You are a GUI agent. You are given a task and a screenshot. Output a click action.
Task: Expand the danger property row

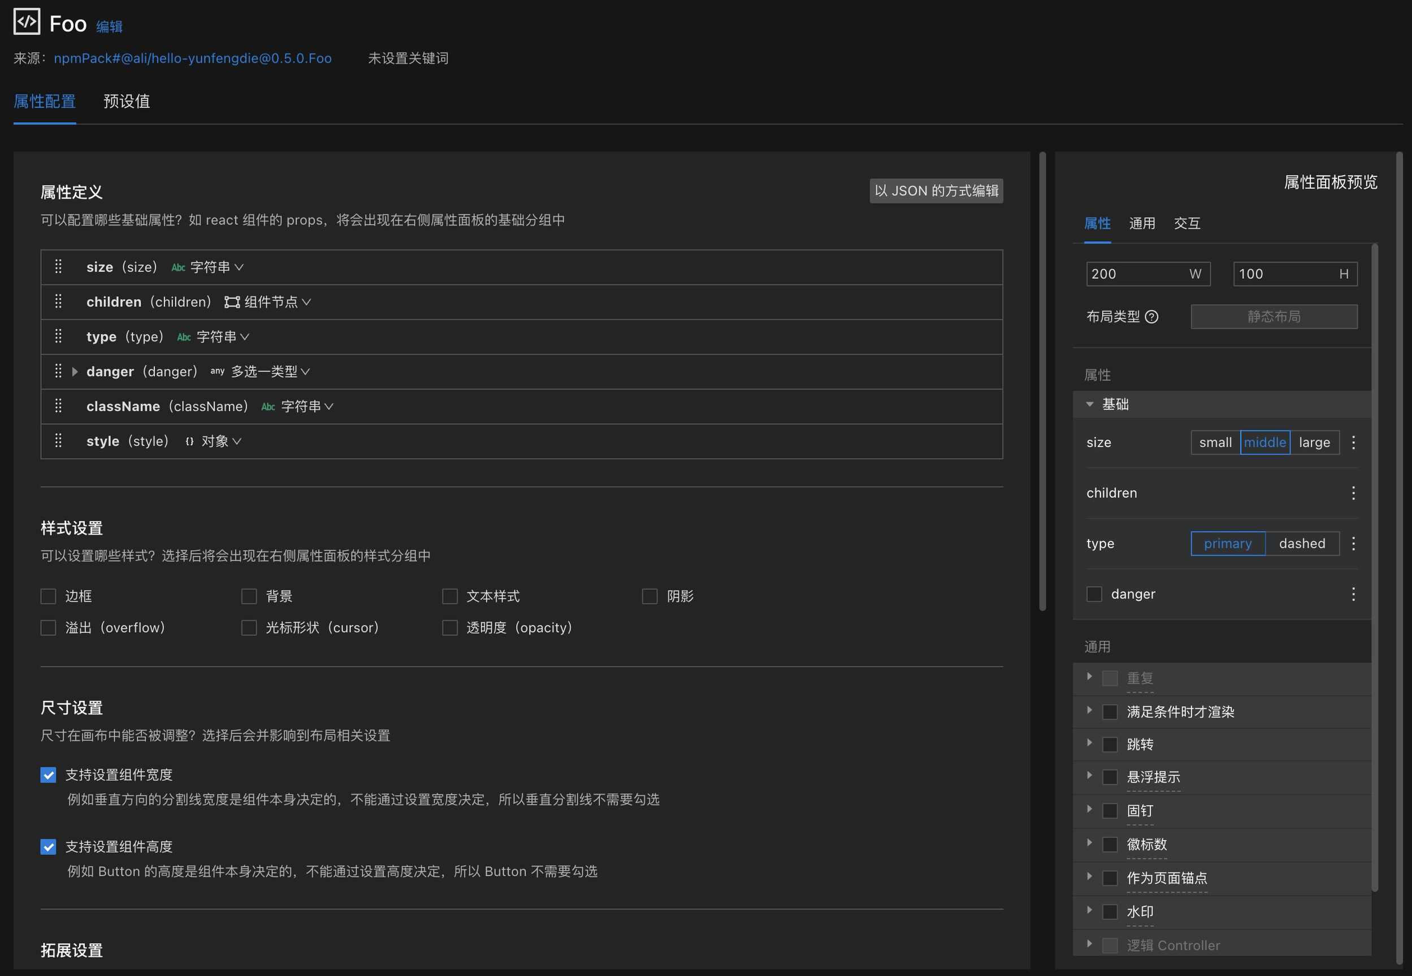click(75, 372)
